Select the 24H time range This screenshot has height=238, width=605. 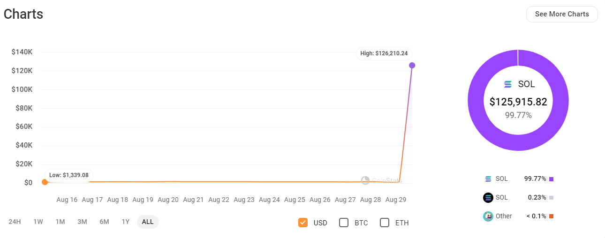15,222
